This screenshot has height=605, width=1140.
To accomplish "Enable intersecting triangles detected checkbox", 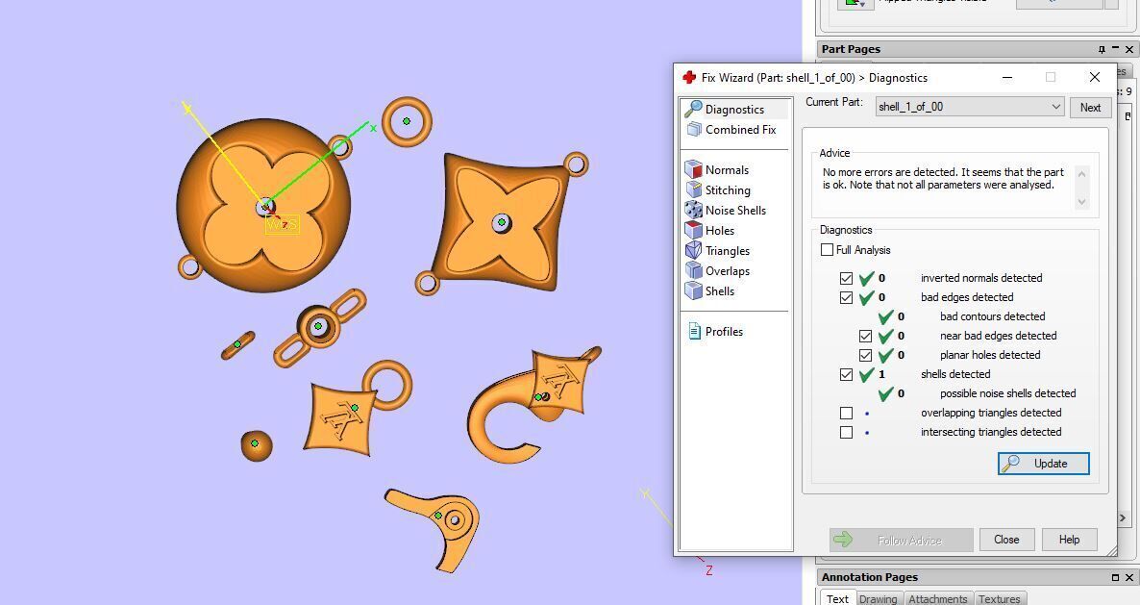I will click(x=846, y=433).
